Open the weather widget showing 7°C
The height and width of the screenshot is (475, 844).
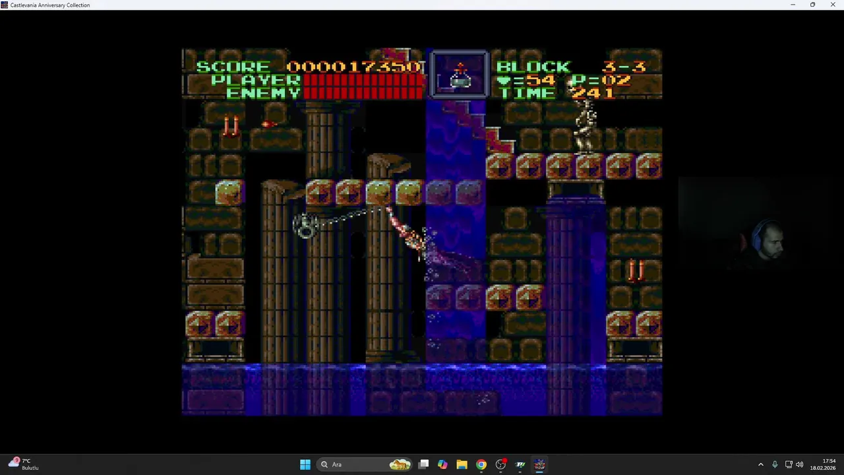pos(24,464)
